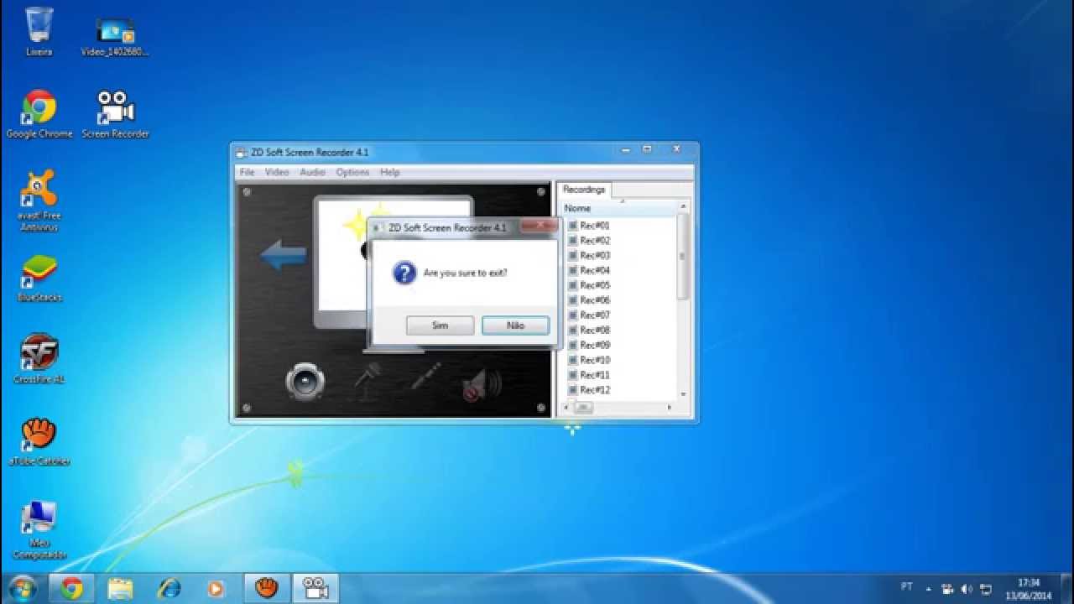
Task: Open the Options menu
Action: 352,172
